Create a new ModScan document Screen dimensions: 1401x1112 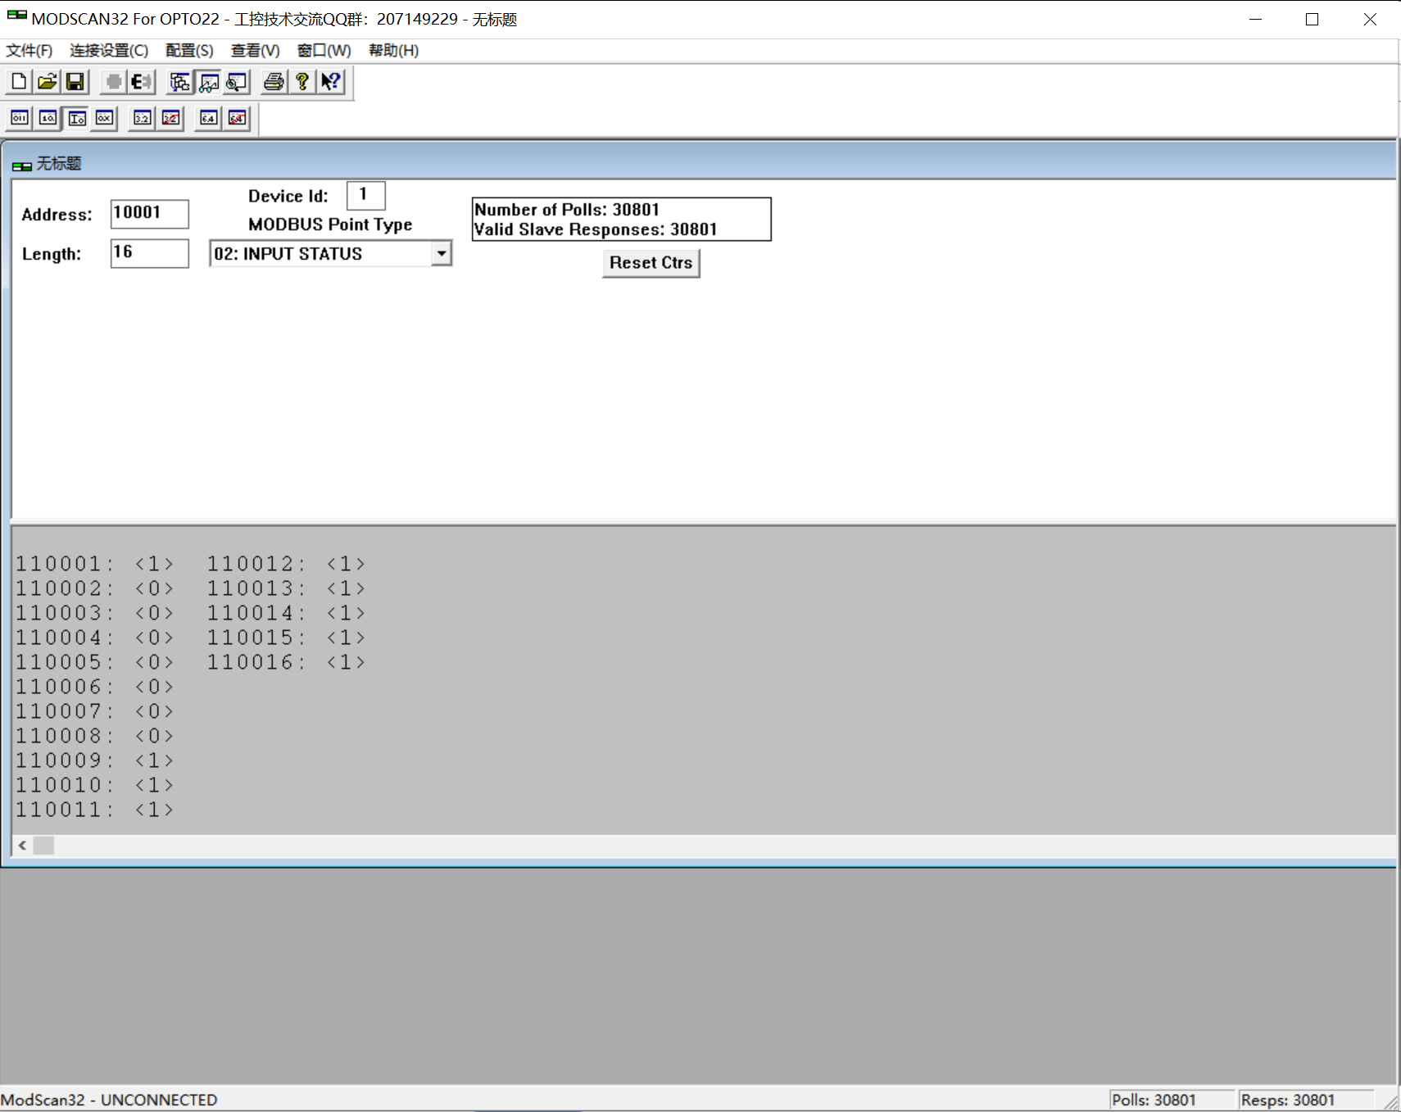tap(17, 81)
